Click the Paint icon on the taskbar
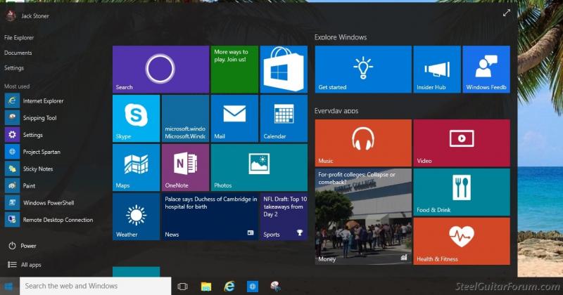 click(x=276, y=287)
